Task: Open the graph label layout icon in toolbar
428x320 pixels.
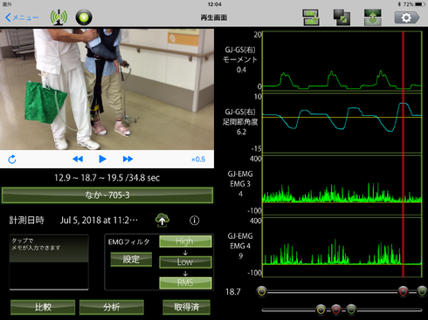Action: pos(311,17)
